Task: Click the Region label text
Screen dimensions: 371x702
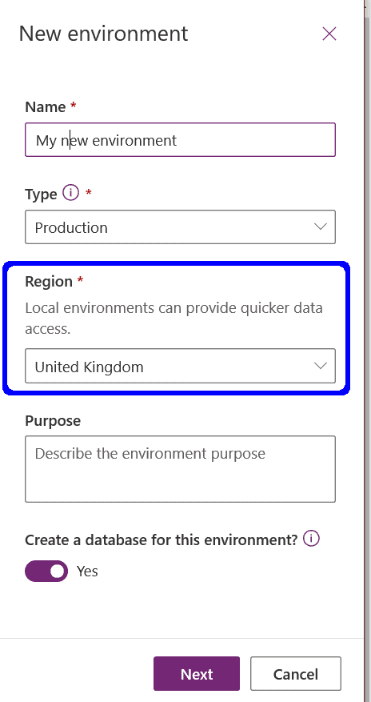Action: point(49,282)
